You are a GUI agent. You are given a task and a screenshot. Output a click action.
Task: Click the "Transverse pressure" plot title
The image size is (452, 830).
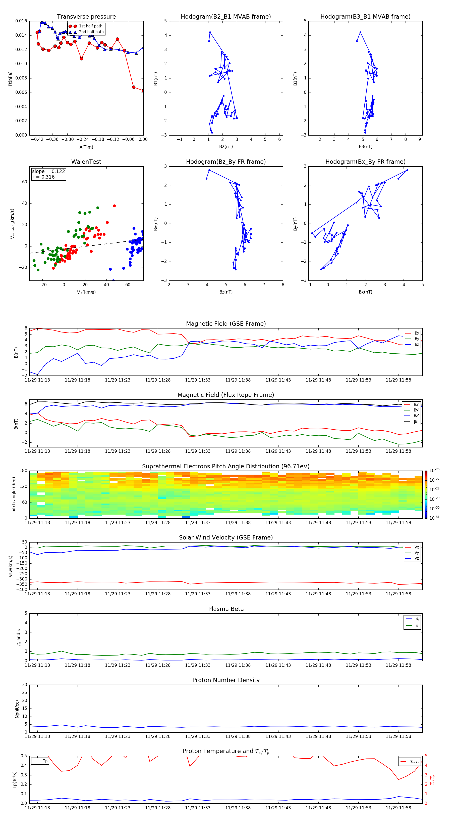pos(86,17)
